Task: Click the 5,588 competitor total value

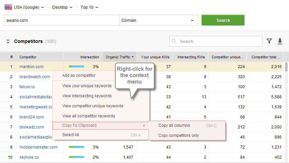Action: pos(276,97)
